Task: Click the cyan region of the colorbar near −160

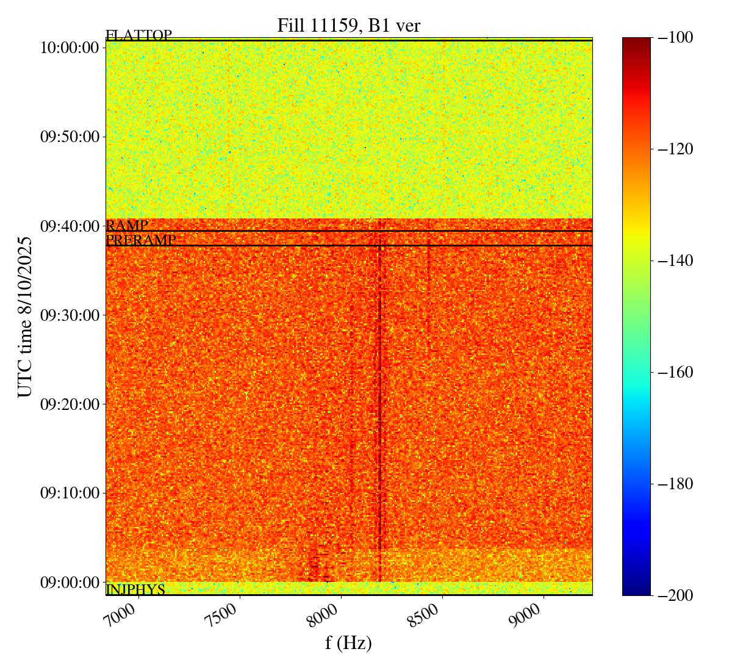Action: (636, 372)
